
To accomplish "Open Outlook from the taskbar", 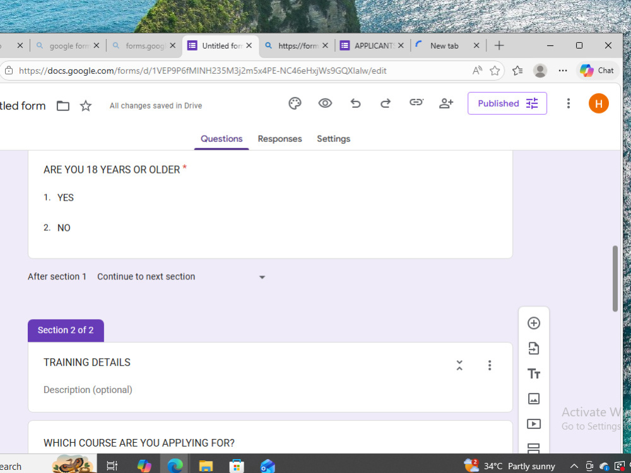I will coord(267,466).
